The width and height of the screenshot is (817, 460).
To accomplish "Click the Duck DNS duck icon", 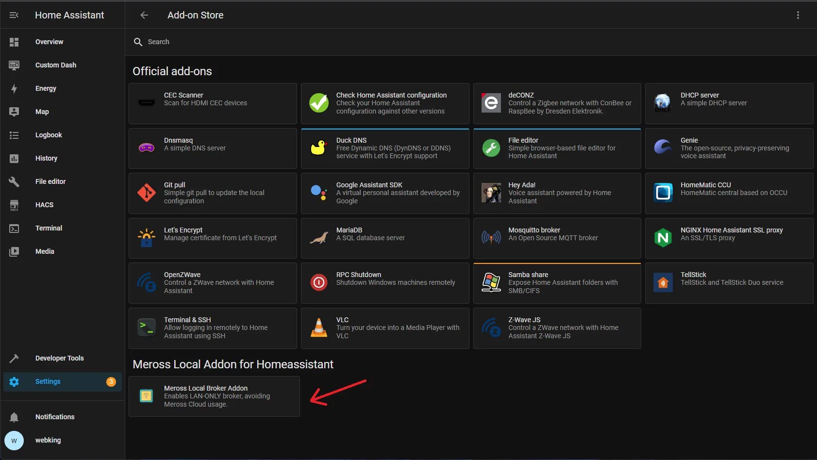I will click(x=319, y=148).
